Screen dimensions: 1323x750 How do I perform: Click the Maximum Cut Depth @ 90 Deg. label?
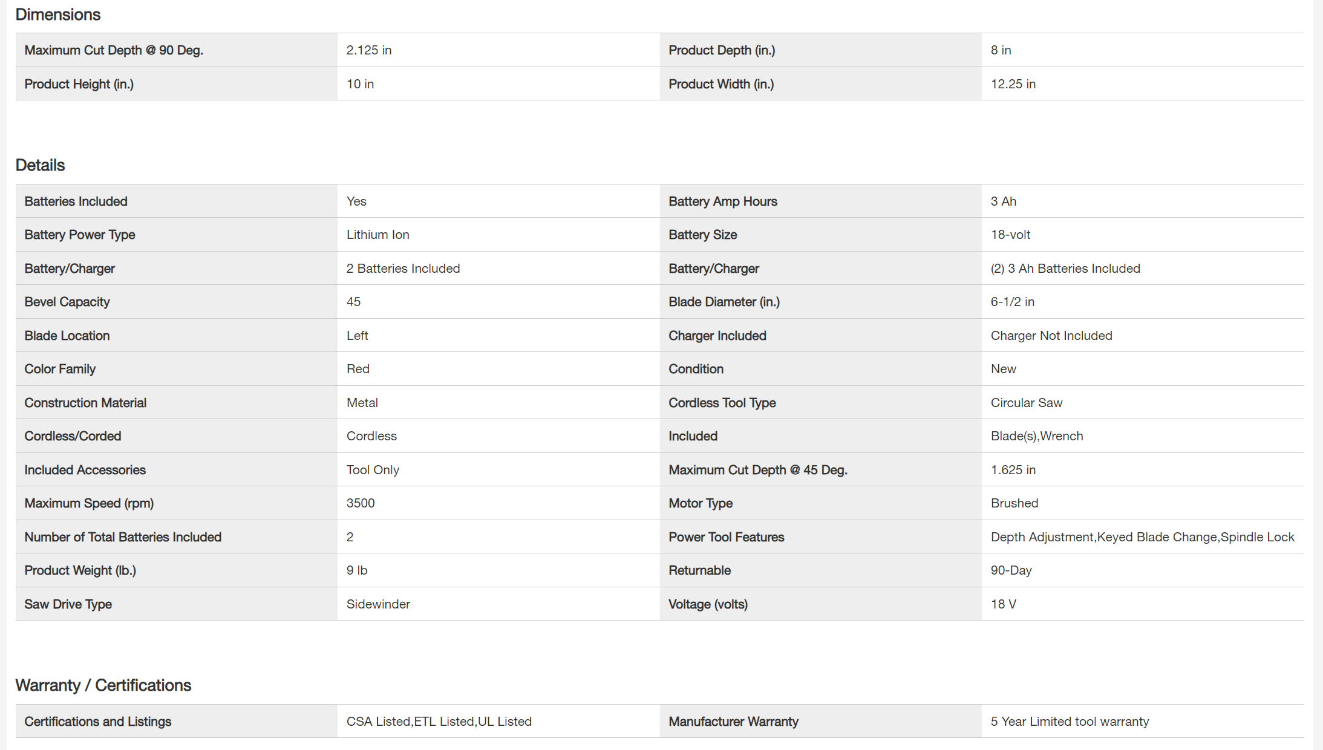point(114,50)
